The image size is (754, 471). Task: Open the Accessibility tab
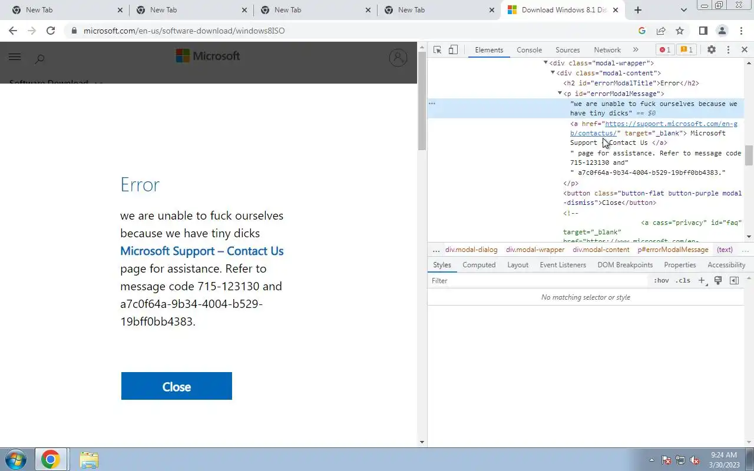pyautogui.click(x=726, y=265)
